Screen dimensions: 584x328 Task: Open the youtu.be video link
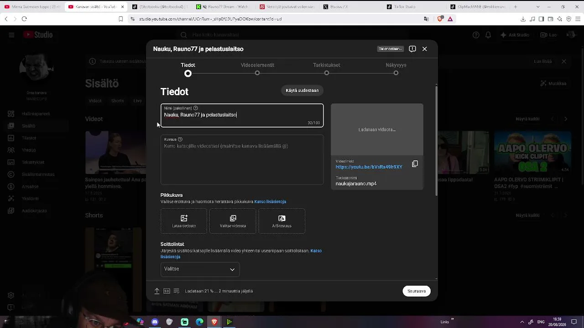369,167
